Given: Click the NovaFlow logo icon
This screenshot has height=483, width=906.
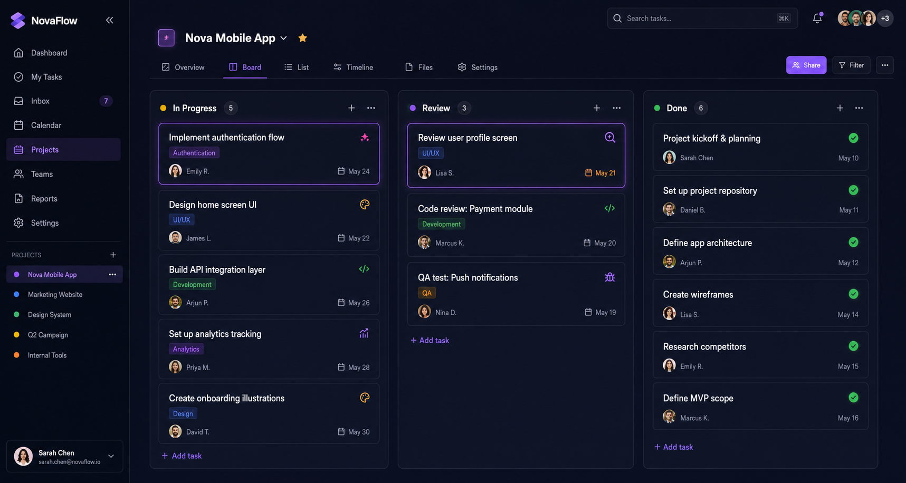Looking at the screenshot, I should click(18, 20).
